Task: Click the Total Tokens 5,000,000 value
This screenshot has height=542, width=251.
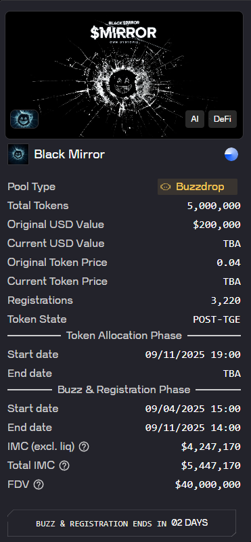Action: point(214,206)
